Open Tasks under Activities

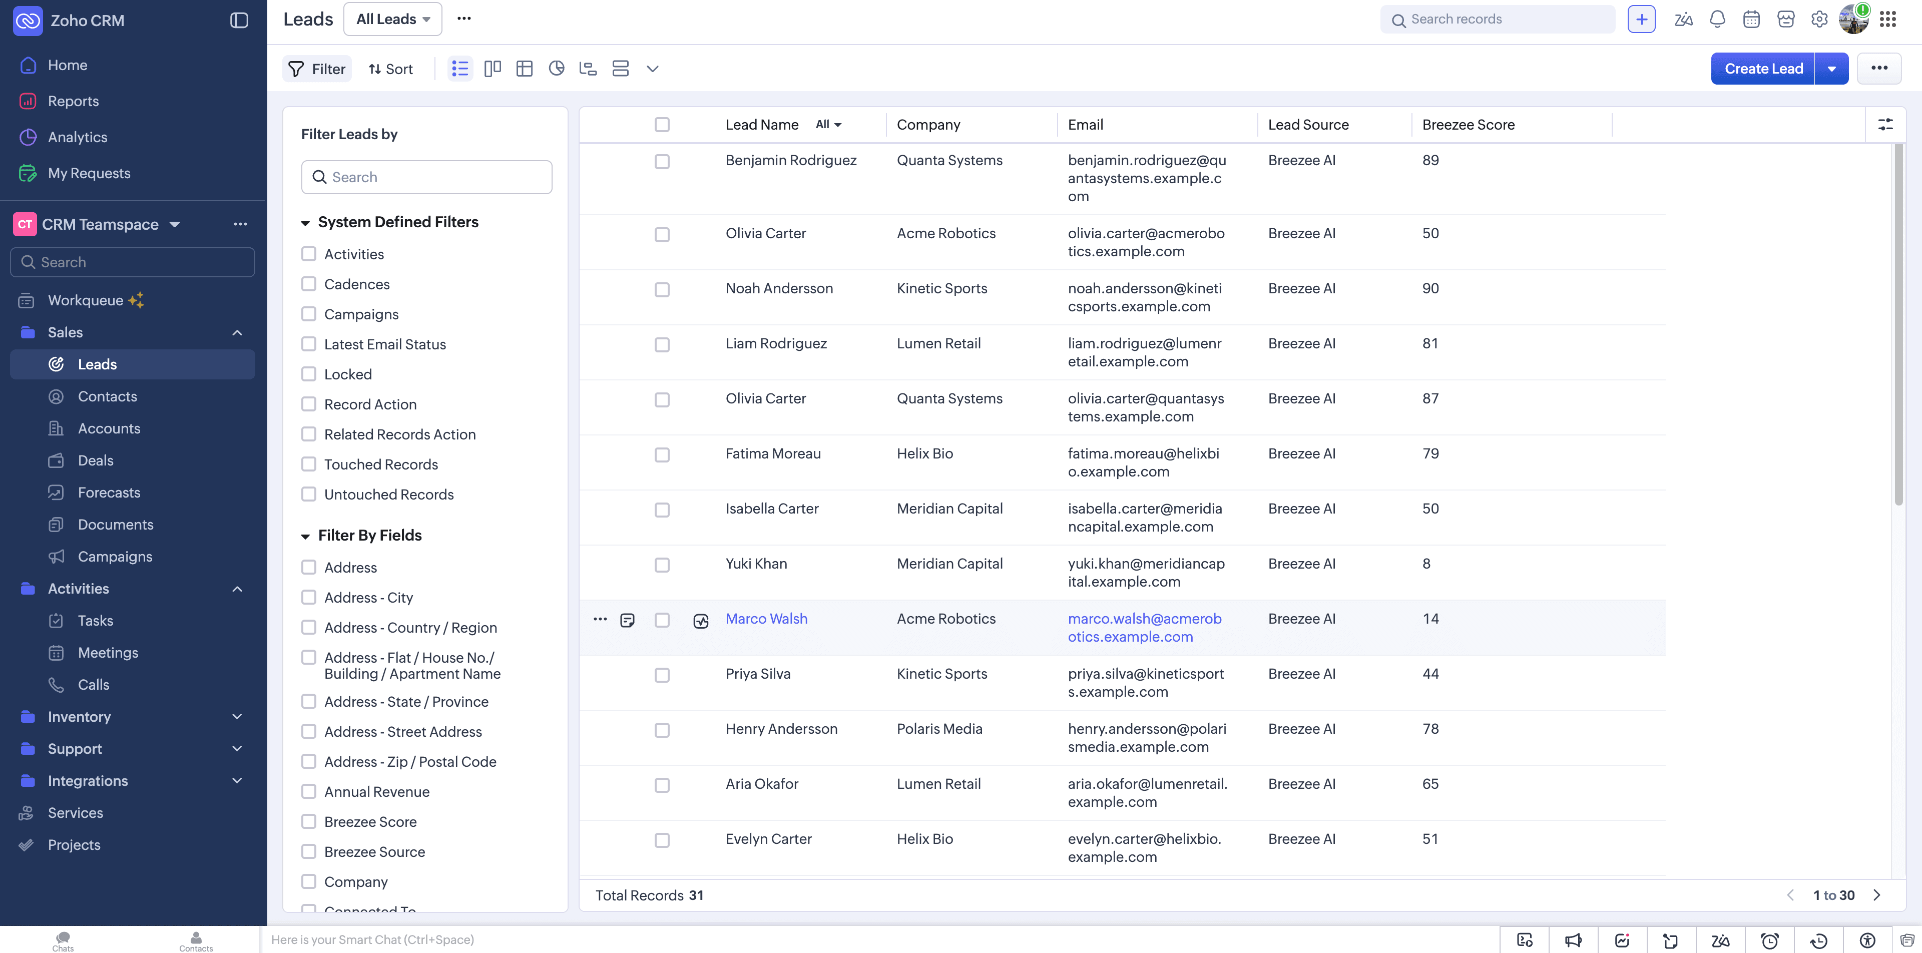(96, 620)
